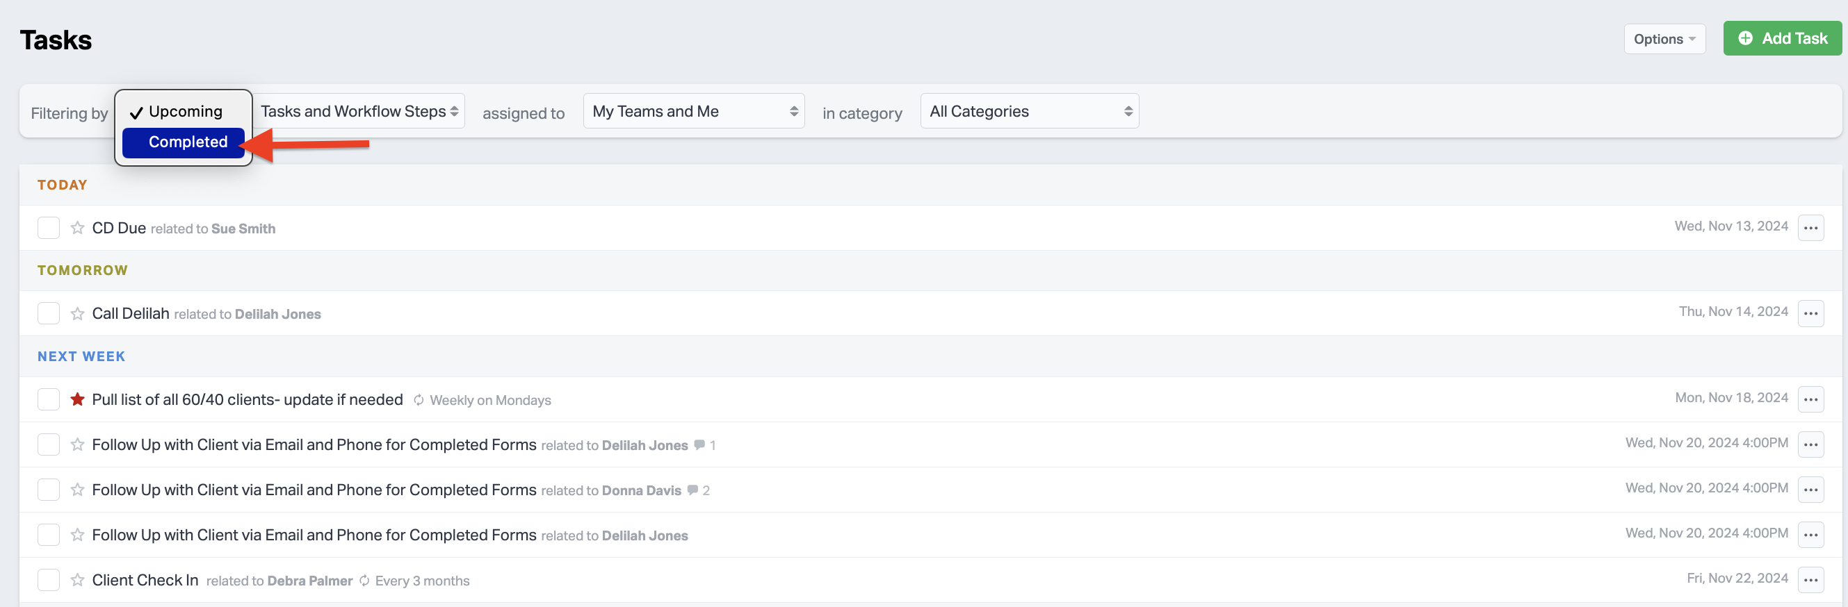The image size is (1848, 607).
Task: Click the NEXT WEEK section heading
Action: tap(81, 356)
